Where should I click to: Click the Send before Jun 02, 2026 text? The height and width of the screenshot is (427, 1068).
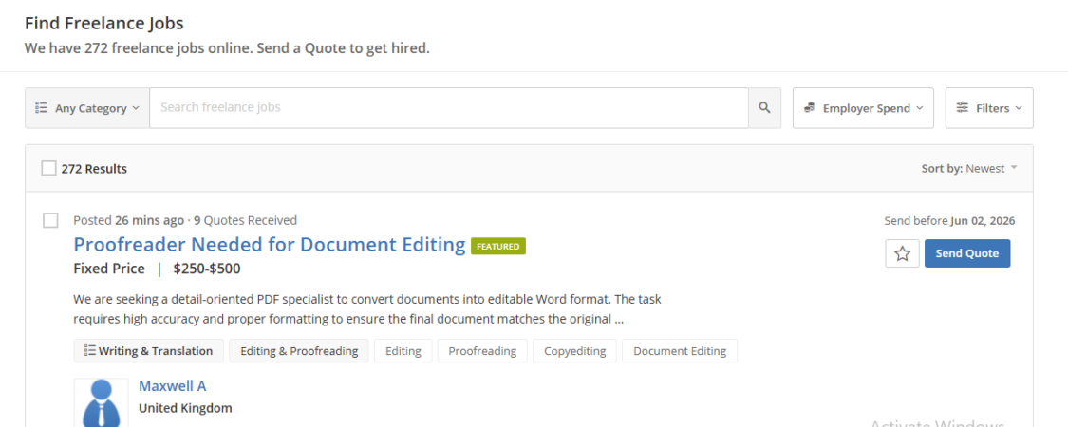click(949, 221)
